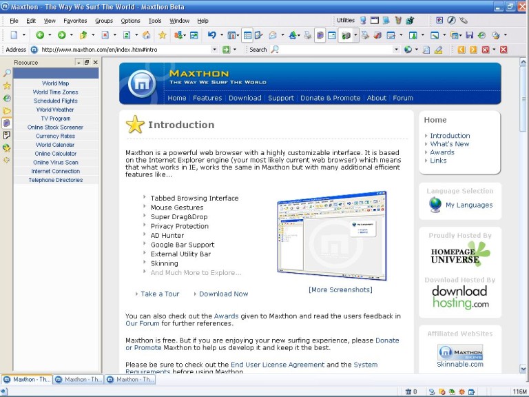This screenshot has height=397, width=529.
Task: Switch to the second Maxthon tab
Action: coord(79,380)
